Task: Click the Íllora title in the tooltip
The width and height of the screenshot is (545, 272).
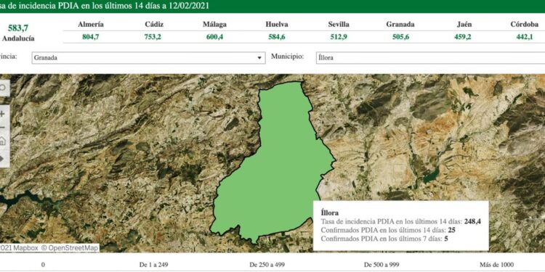Action: pyautogui.click(x=329, y=213)
